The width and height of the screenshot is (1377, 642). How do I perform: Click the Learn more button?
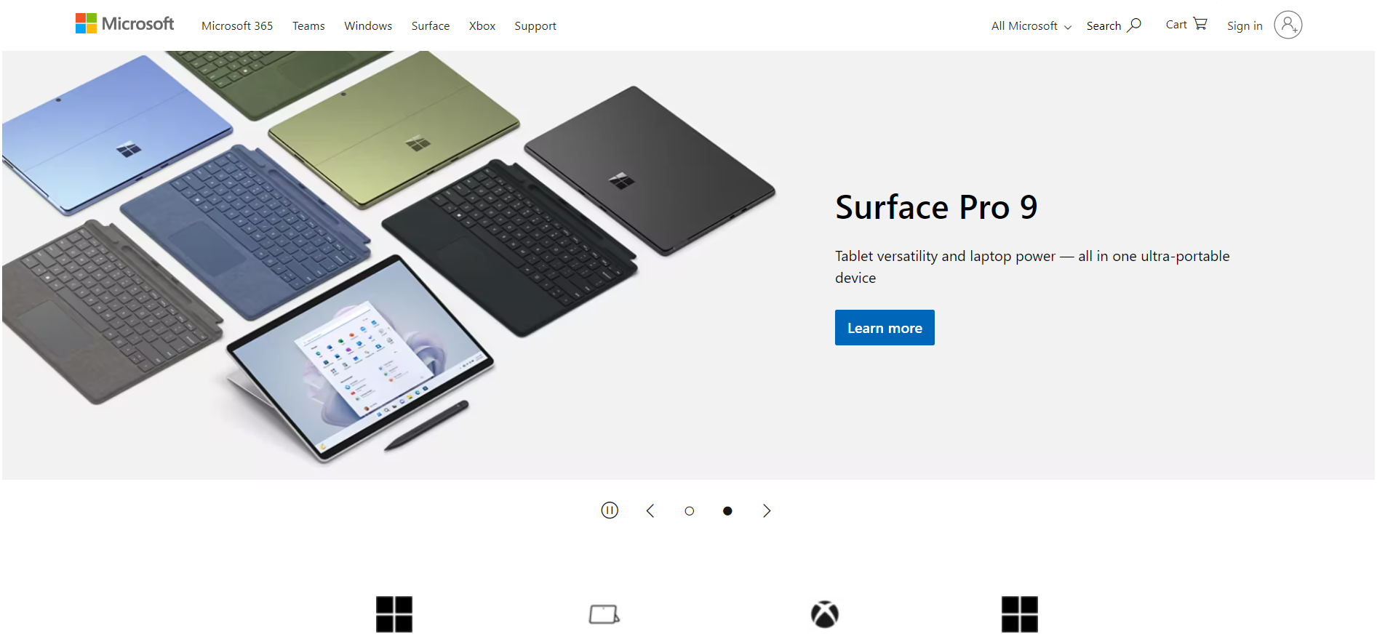[885, 328]
